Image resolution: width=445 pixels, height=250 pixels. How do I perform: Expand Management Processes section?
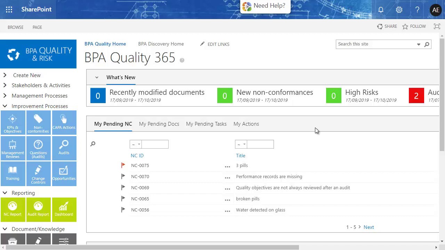pos(5,95)
